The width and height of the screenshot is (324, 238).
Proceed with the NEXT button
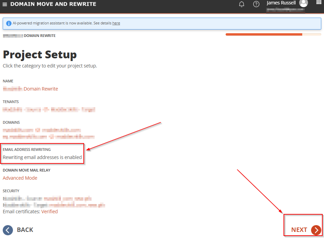click(x=306, y=230)
